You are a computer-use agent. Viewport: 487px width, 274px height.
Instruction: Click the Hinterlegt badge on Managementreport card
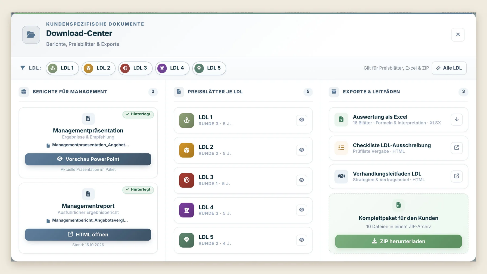[138, 189]
